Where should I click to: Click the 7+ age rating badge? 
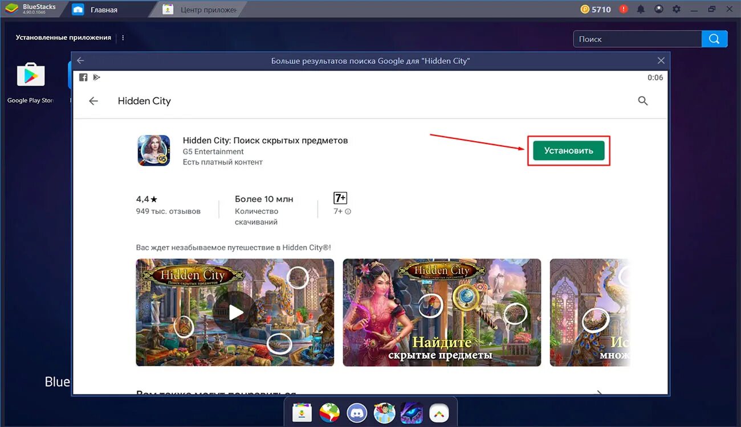pos(340,198)
